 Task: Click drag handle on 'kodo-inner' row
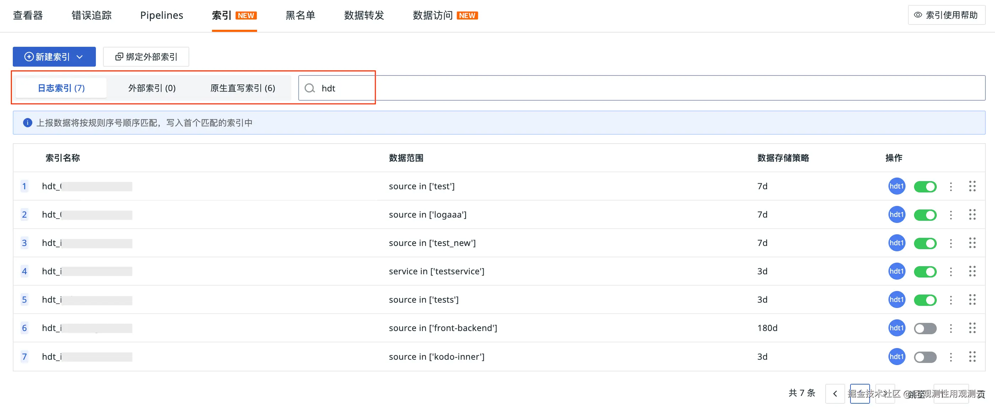[972, 357]
